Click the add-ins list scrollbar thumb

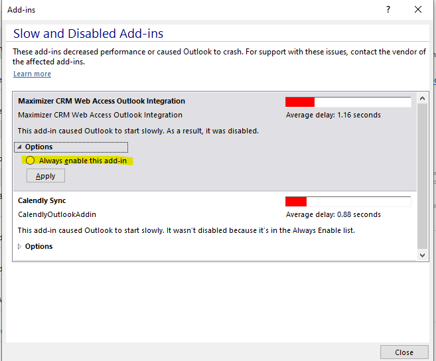click(x=422, y=176)
